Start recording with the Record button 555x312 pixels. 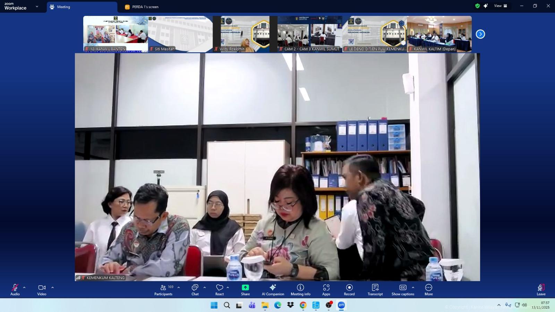point(349,290)
